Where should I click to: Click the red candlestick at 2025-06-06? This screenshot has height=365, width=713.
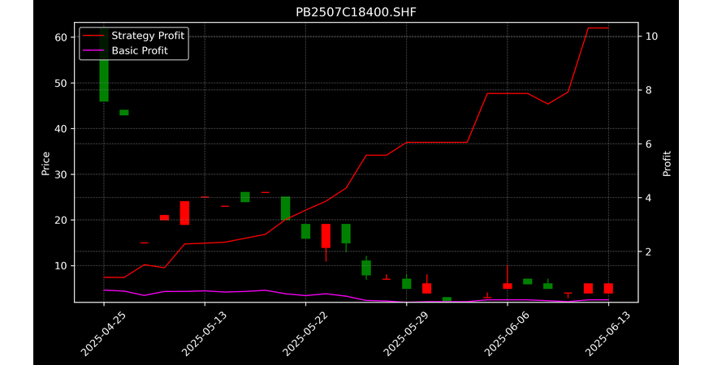(x=508, y=286)
